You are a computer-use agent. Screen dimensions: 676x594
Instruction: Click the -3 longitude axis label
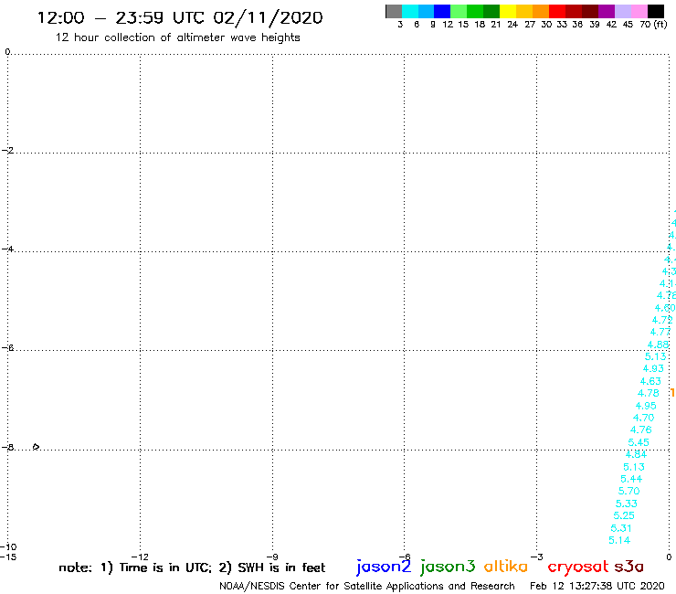[536, 557]
